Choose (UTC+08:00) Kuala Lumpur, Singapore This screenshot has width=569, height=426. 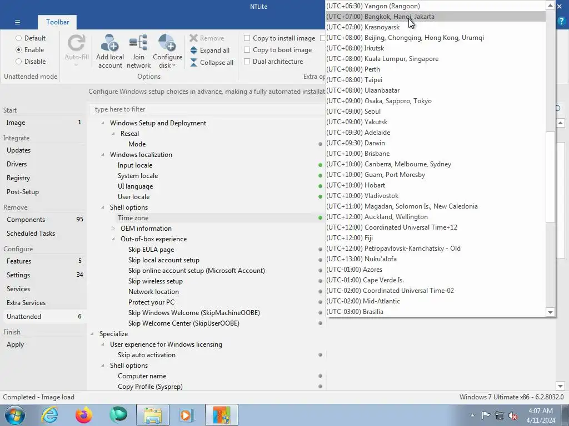(436, 59)
